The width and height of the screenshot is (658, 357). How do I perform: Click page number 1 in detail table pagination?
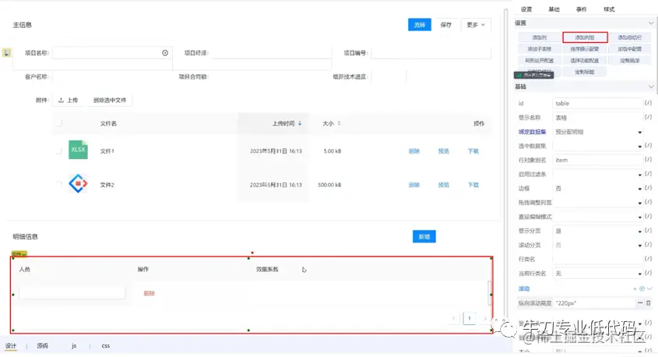pos(469,318)
